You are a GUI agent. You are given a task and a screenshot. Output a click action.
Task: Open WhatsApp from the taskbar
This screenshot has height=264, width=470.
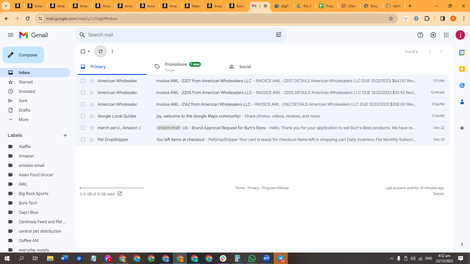(x=252, y=258)
